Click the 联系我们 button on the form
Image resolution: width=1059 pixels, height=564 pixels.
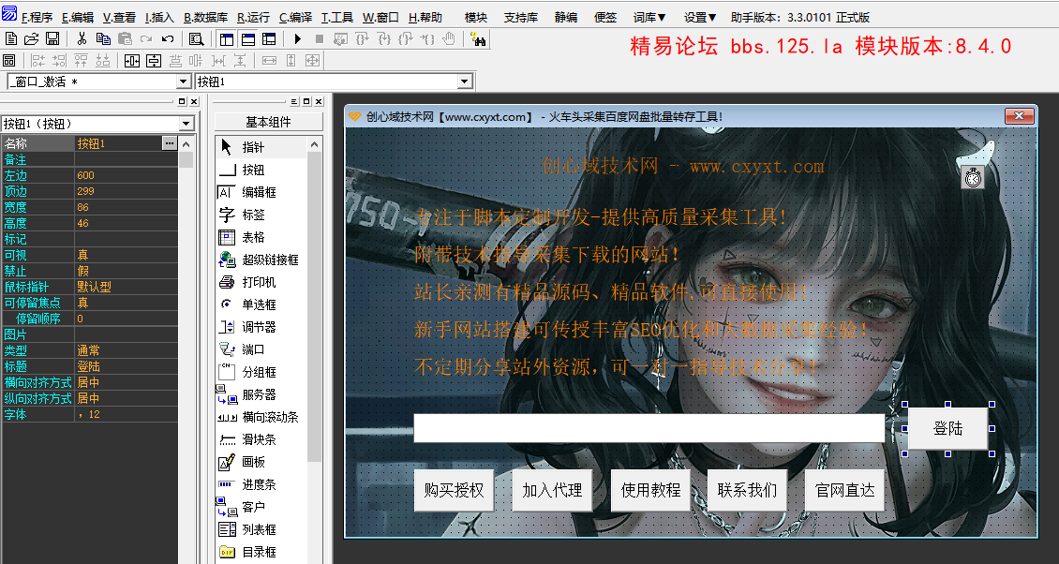(x=748, y=490)
